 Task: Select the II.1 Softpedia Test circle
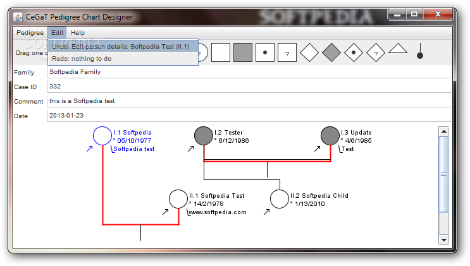click(x=178, y=199)
